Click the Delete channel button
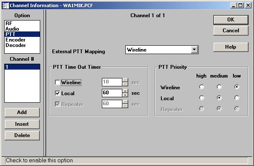The width and height of the screenshot is (254, 166). [22, 135]
